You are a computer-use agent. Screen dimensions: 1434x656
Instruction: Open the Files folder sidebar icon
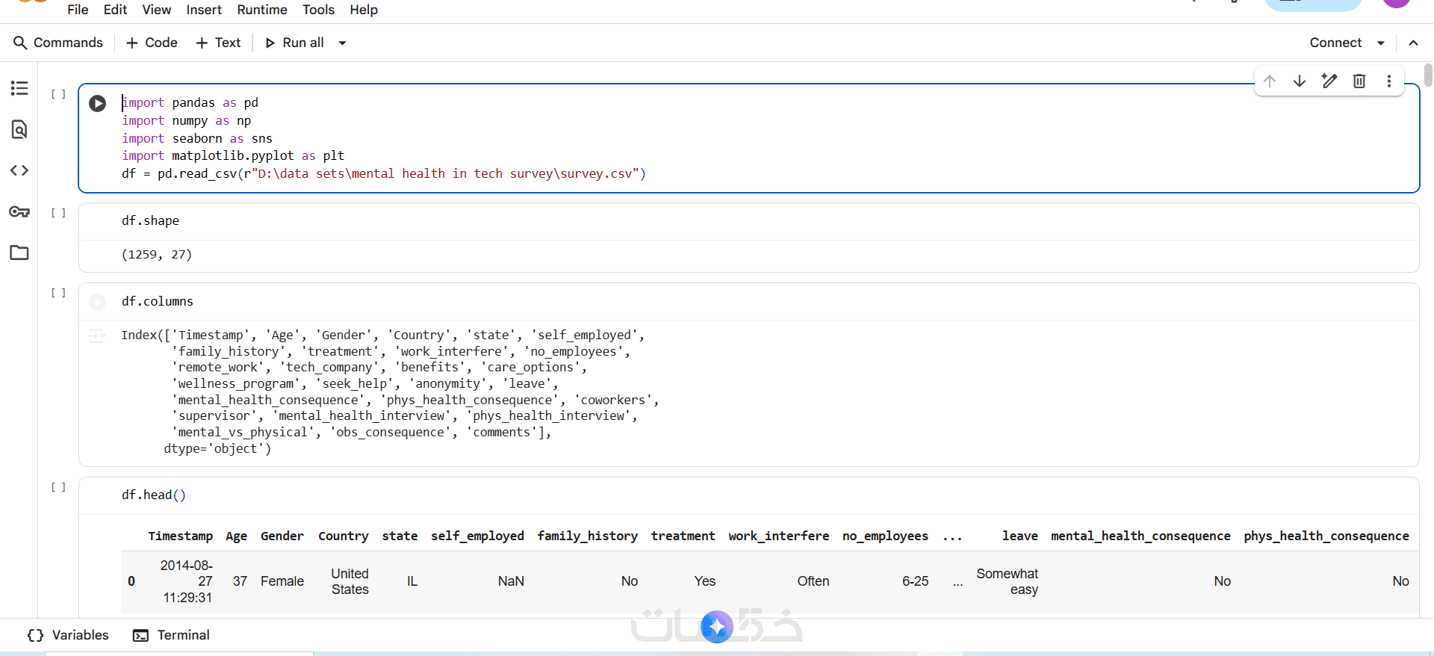click(19, 253)
